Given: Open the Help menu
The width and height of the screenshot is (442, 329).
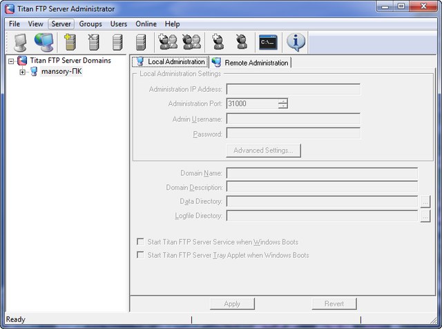Looking at the screenshot, I should coord(172,24).
